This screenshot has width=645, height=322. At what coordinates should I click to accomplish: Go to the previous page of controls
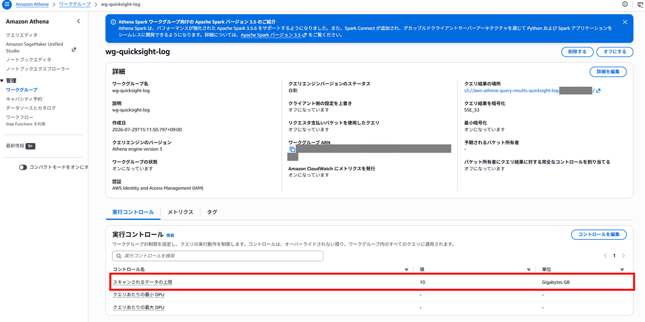point(605,256)
